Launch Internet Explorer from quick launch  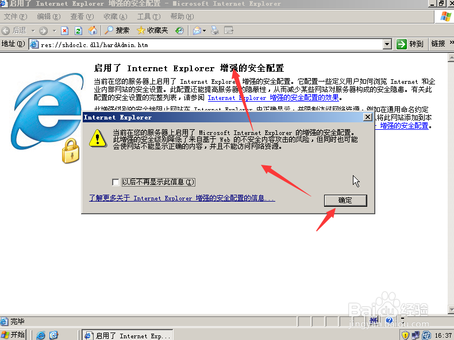[41, 335]
